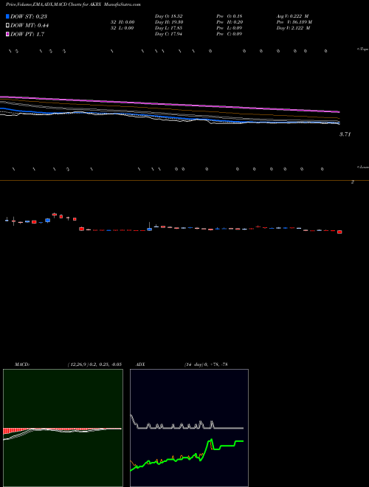Select the 'DOW MT: 0.44' label
This screenshot has width=369, height=487.
[30, 26]
